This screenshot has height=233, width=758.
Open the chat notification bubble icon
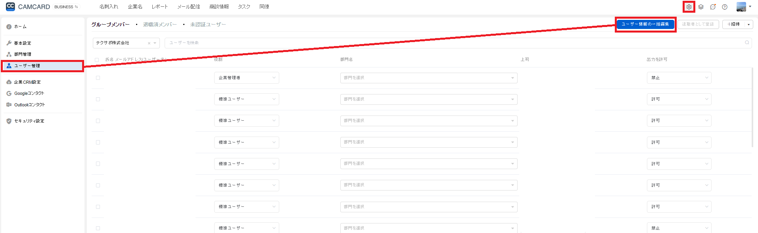(x=713, y=7)
